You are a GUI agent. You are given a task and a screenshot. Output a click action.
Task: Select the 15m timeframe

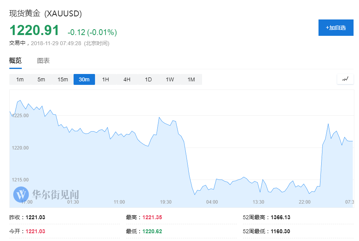coord(63,79)
